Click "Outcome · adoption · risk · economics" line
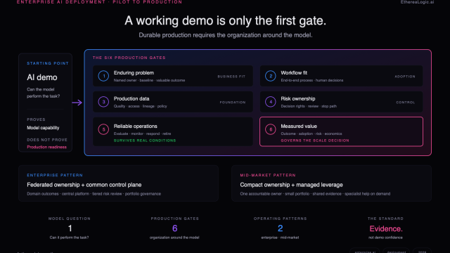This screenshot has width=450, height=253. (x=311, y=134)
